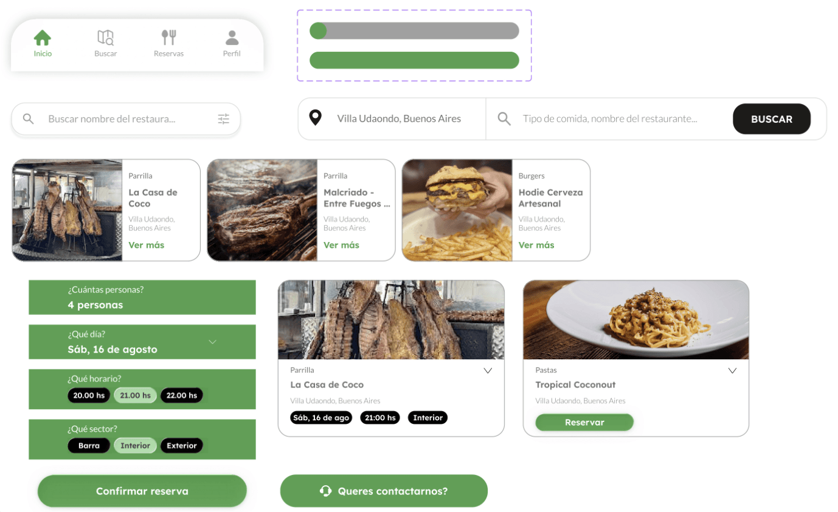Focus the Buscar nombre del restaurante field
Screen dimensions: 838x512
click(126, 119)
